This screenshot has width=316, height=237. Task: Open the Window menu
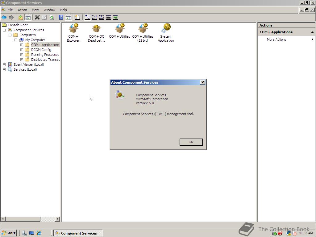[x=49, y=10]
